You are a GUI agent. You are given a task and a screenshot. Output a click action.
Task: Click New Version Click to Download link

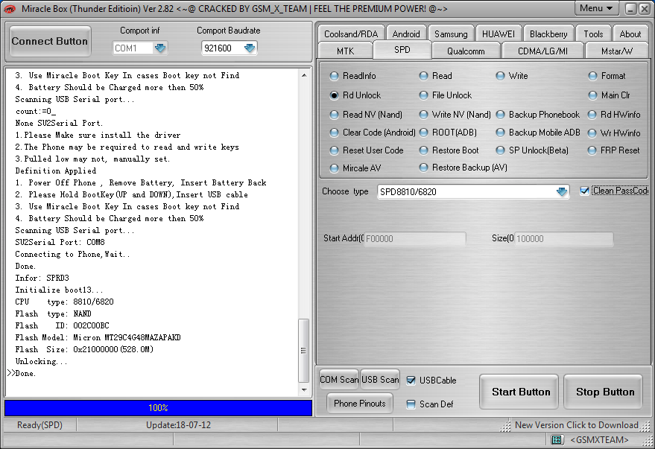(x=577, y=424)
